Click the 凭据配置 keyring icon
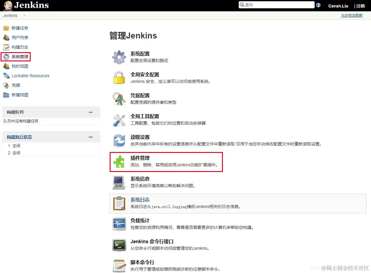The image size is (371, 273). click(x=119, y=99)
